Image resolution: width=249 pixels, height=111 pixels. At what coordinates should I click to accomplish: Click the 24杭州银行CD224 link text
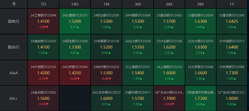point(106,67)
